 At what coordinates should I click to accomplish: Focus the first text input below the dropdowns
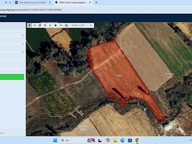point(12,60)
